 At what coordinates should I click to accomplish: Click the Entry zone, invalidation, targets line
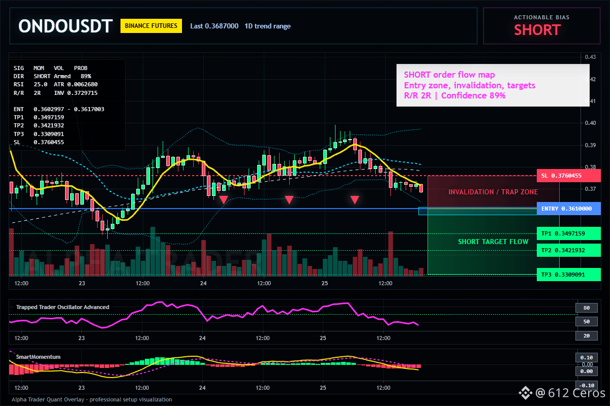[470, 85]
